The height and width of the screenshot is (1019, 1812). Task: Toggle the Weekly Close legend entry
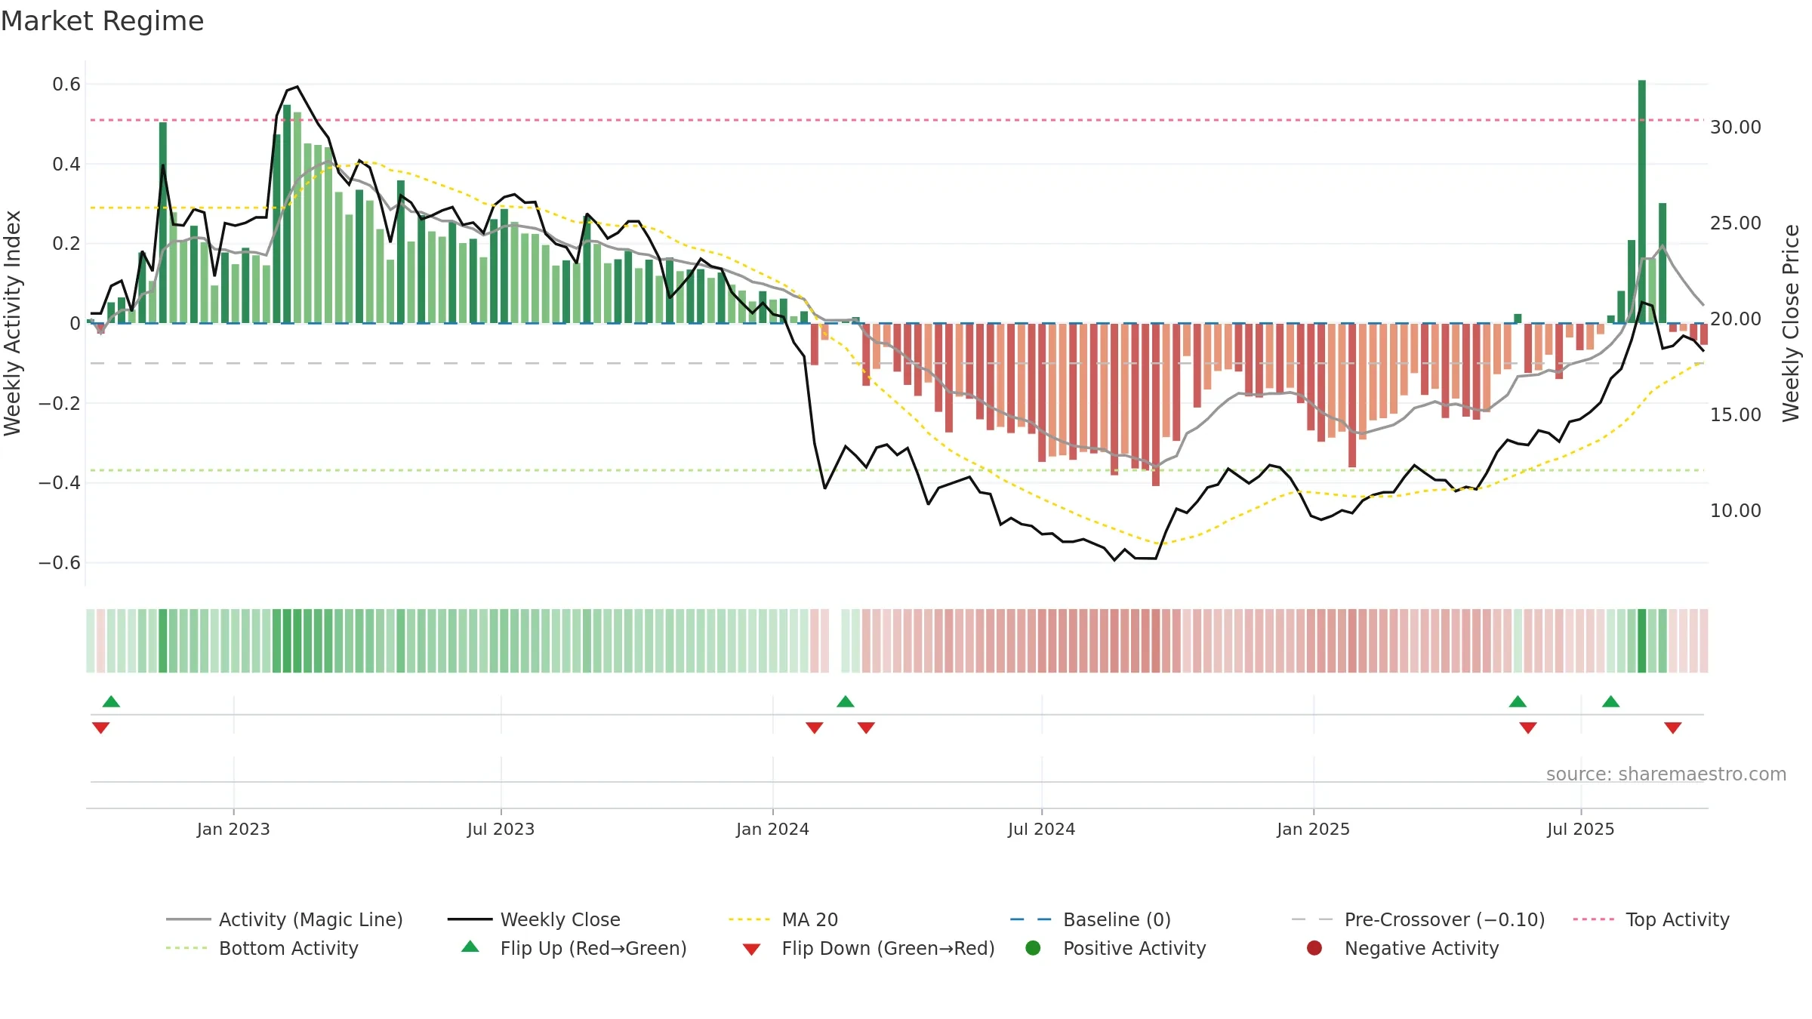(x=534, y=919)
